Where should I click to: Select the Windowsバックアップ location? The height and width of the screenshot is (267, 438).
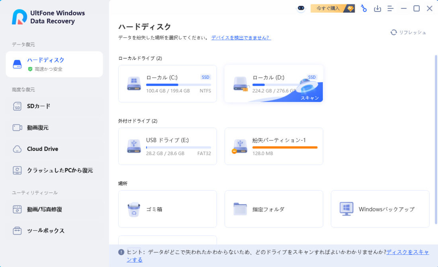pyautogui.click(x=379, y=209)
